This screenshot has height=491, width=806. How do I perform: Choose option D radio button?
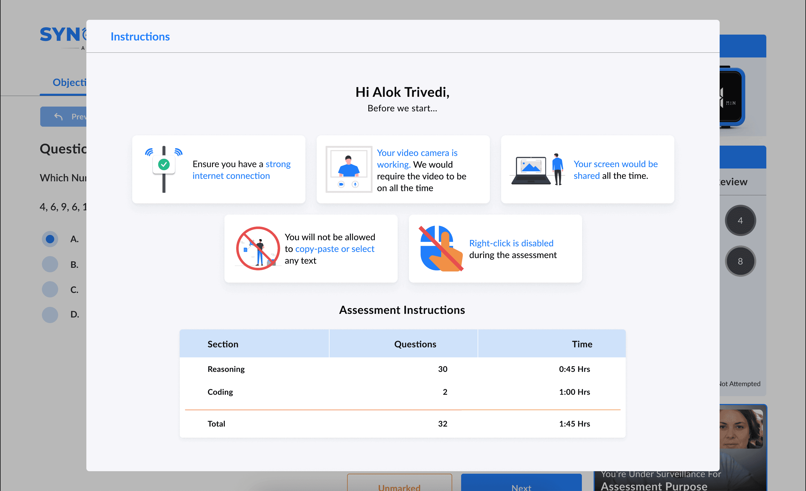click(50, 314)
